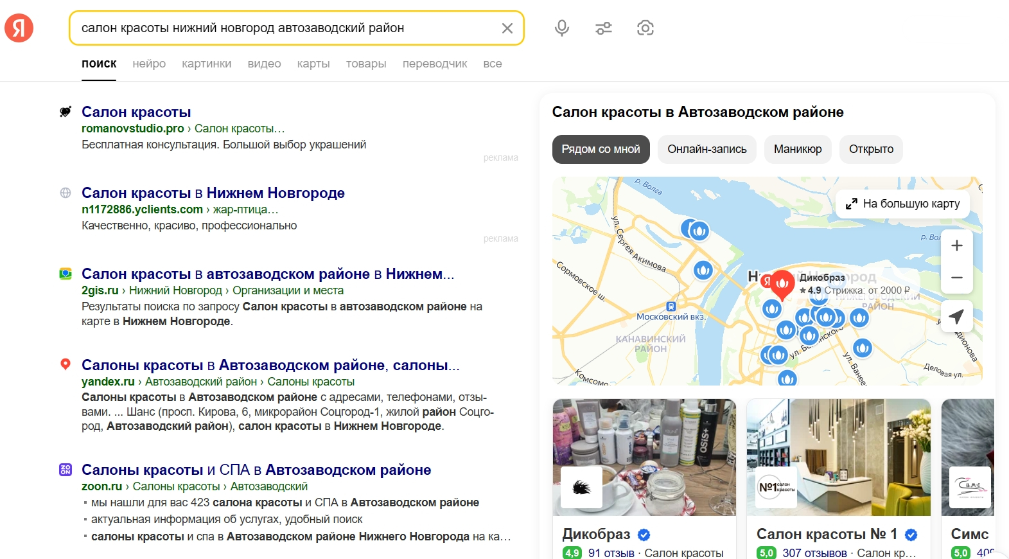The image size is (1009, 559).
Task: Click the verified badge next to Дикобраз
Action: (644, 535)
